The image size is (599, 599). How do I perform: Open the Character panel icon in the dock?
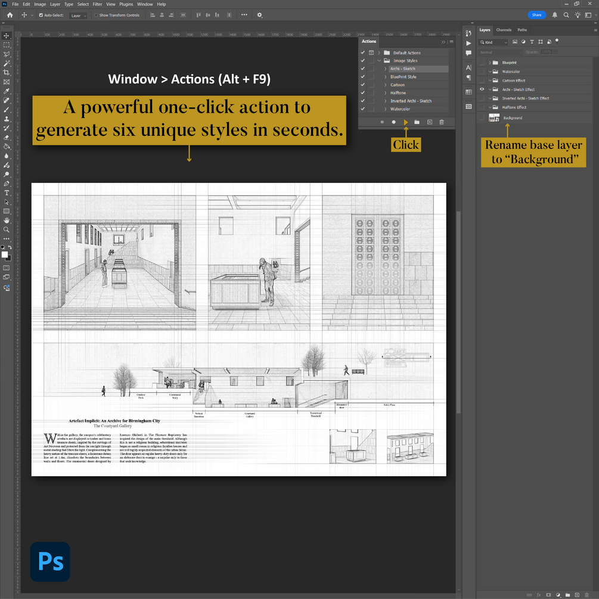pos(468,67)
